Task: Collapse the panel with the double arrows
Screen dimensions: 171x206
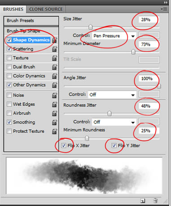Action: tap(166, 3)
